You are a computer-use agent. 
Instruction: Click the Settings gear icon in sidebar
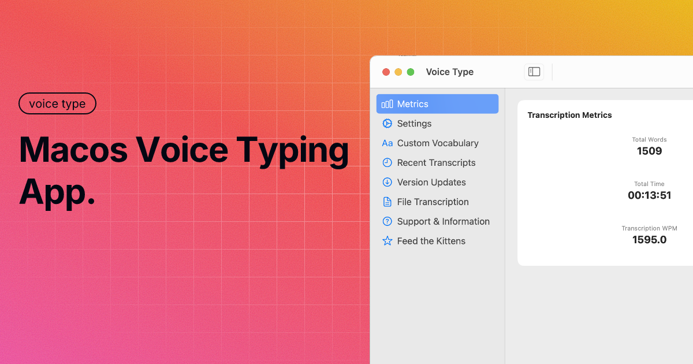388,124
